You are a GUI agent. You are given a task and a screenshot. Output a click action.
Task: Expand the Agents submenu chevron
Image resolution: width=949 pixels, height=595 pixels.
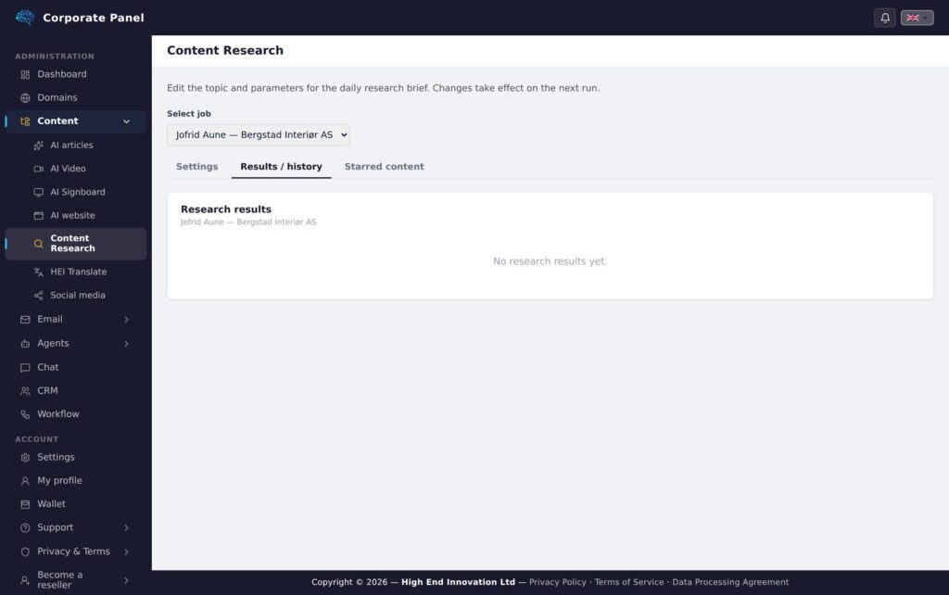[126, 344]
